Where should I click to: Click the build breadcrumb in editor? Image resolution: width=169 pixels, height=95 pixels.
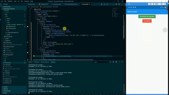[57, 7]
